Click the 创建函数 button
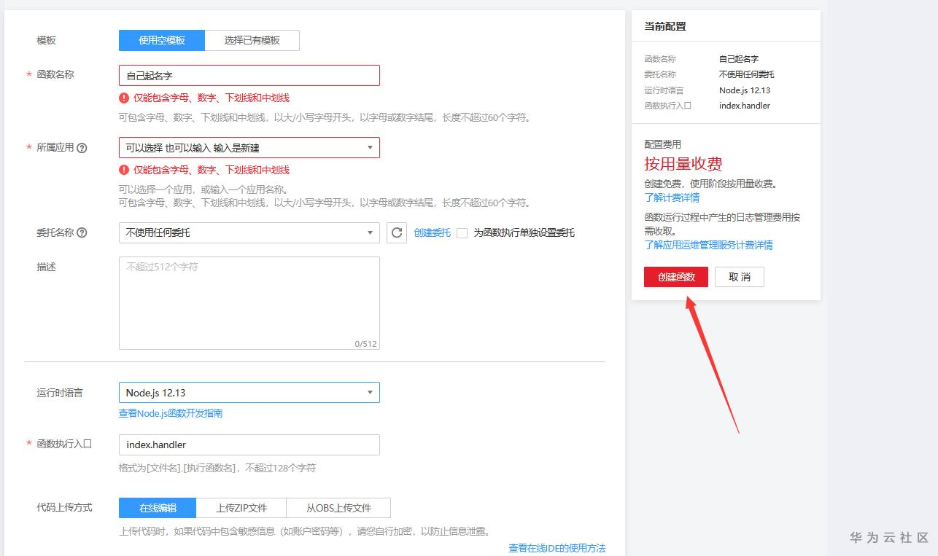The width and height of the screenshot is (938, 556). [x=675, y=277]
